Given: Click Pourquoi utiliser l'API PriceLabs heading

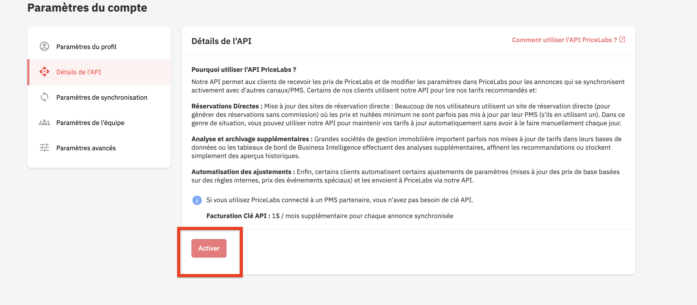Looking at the screenshot, I should point(244,69).
